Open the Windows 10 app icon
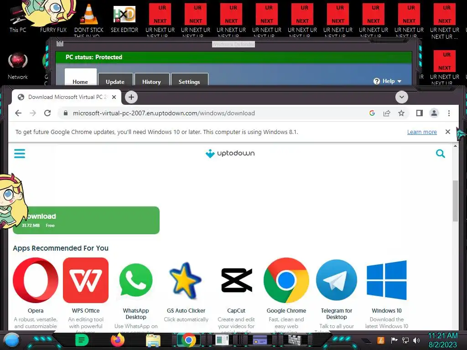This screenshot has width=467, height=350. [x=387, y=280]
